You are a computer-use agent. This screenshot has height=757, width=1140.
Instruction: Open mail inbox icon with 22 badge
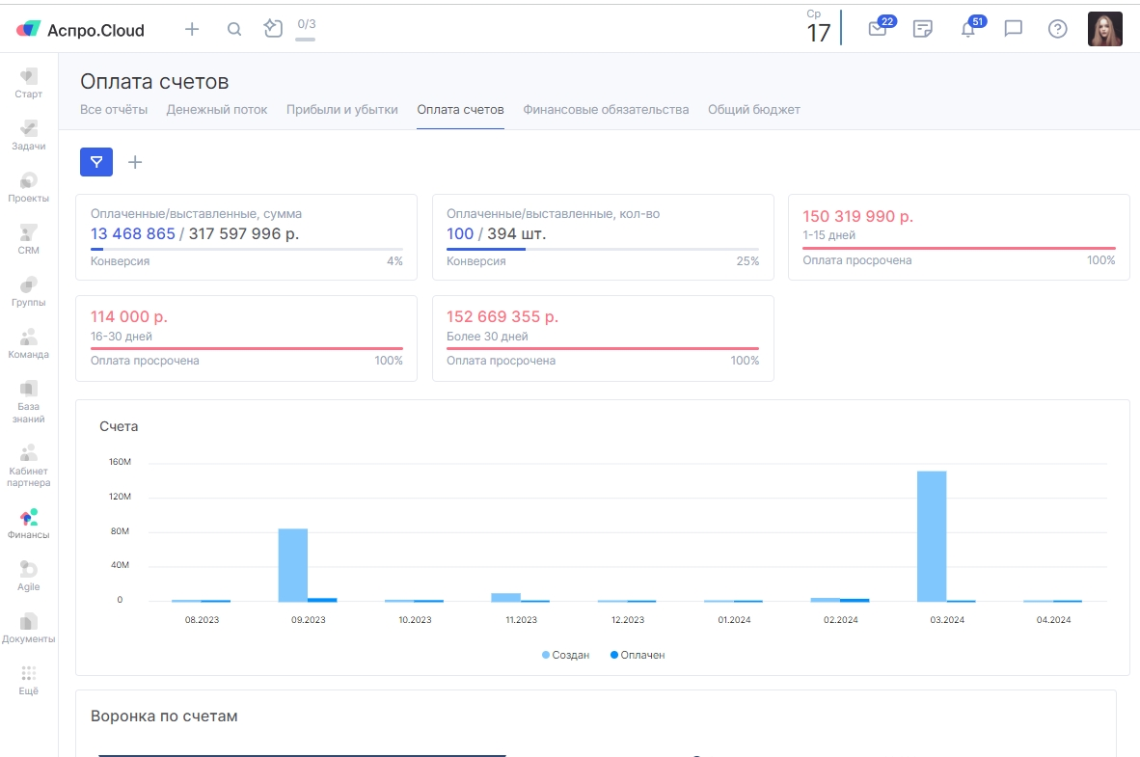[877, 29]
